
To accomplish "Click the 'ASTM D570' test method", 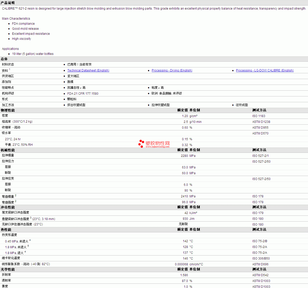I will pos(260,133).
